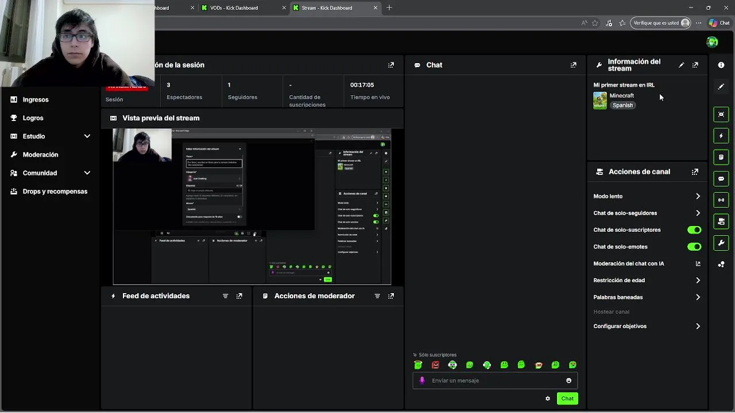Image resolution: width=735 pixels, height=413 pixels.
Task: Open emoji picker in chat message box
Action: click(569, 380)
